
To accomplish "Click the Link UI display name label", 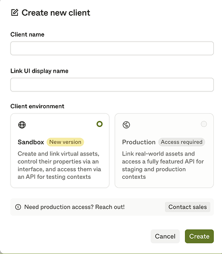I will [x=40, y=71].
